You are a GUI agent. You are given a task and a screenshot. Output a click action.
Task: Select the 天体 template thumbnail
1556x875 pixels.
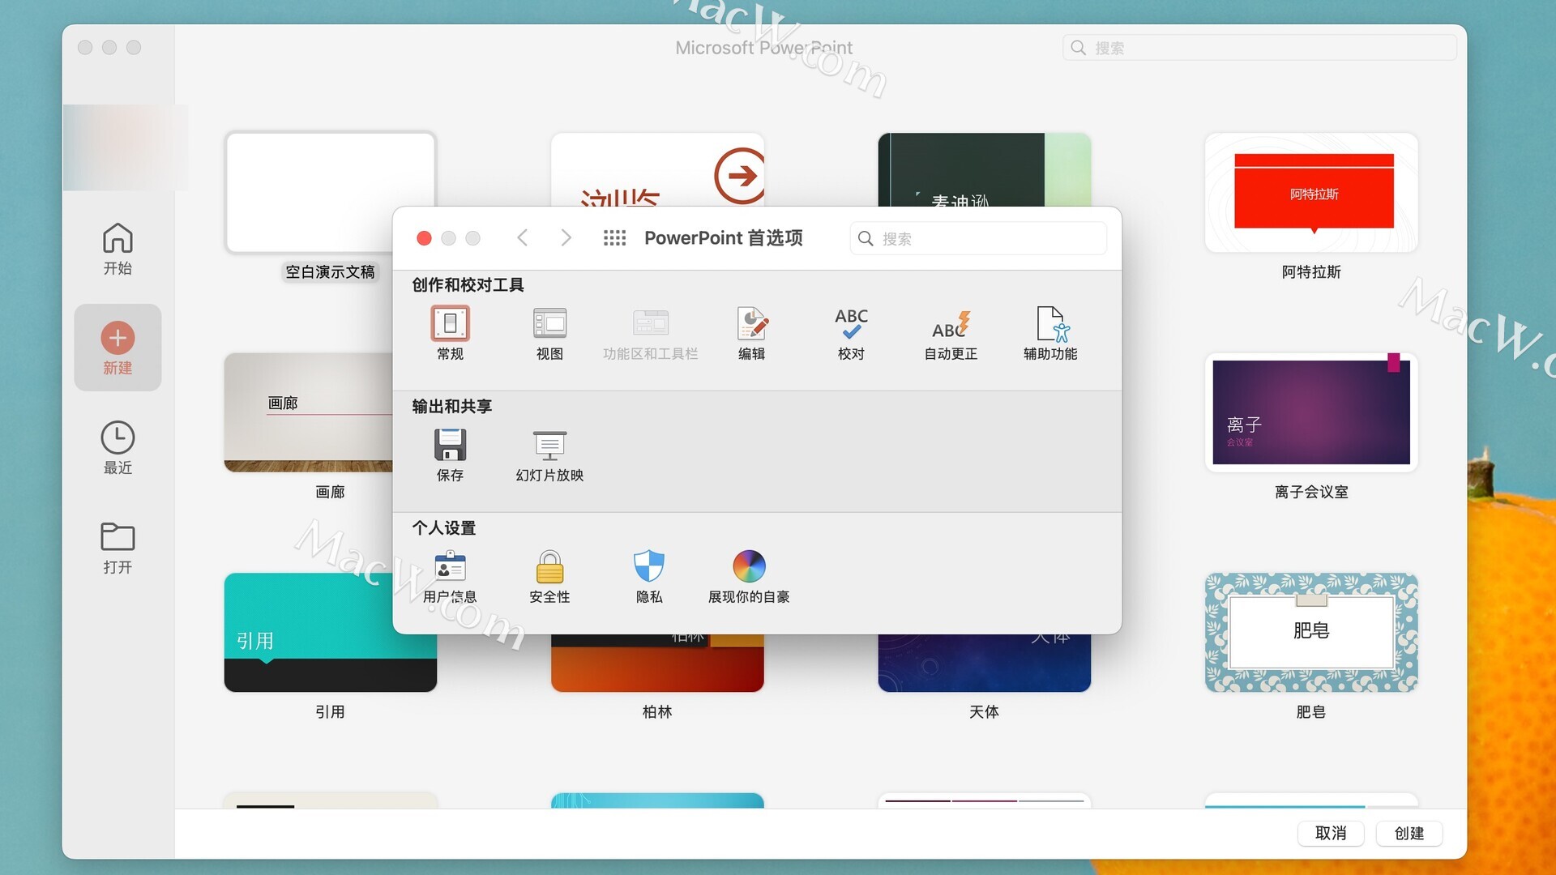[984, 663]
